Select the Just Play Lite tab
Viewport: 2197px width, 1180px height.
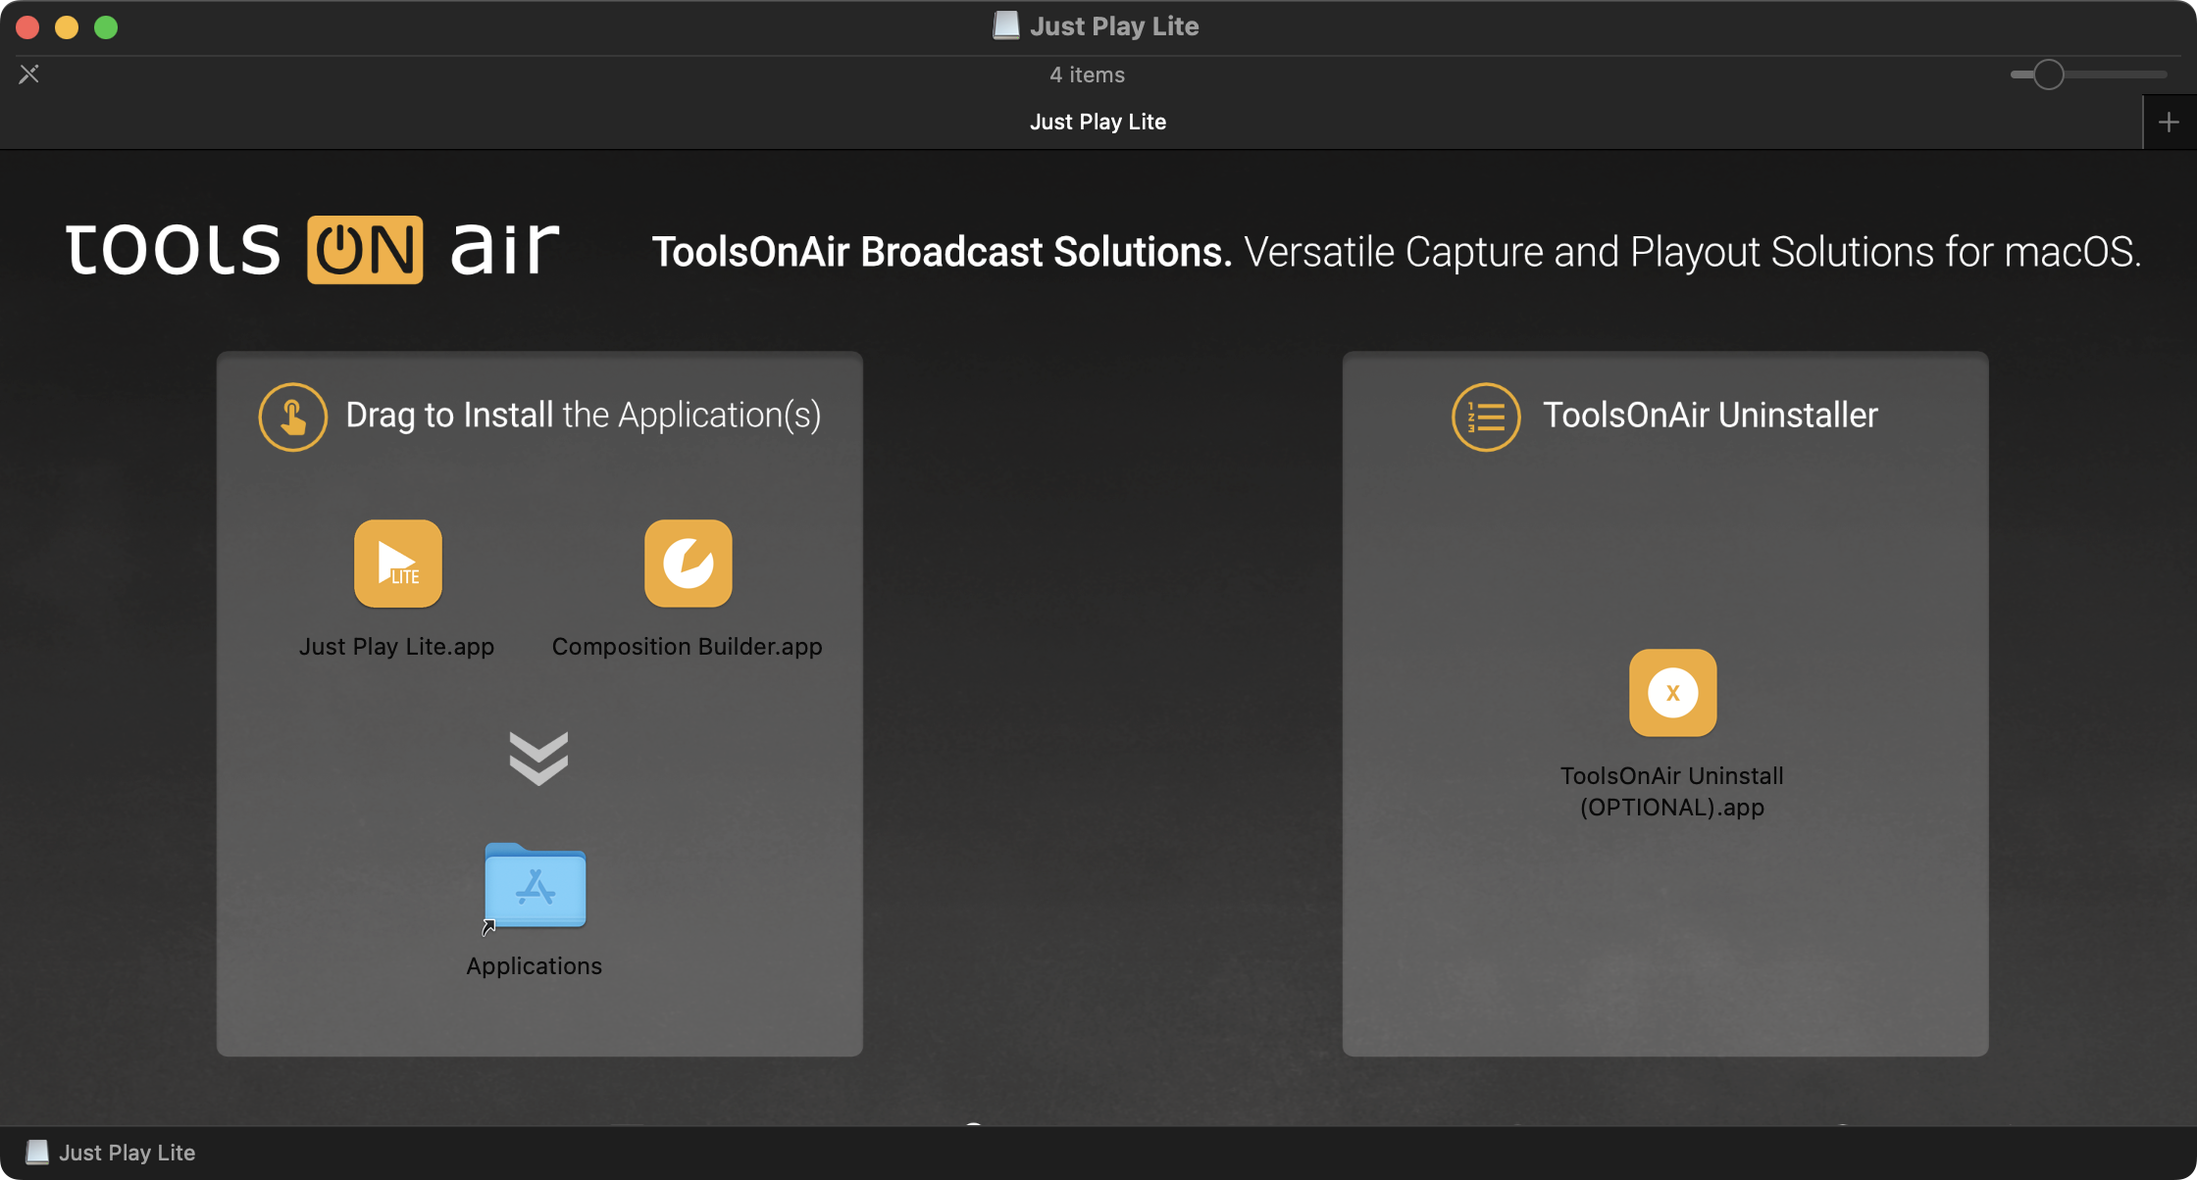click(1098, 122)
